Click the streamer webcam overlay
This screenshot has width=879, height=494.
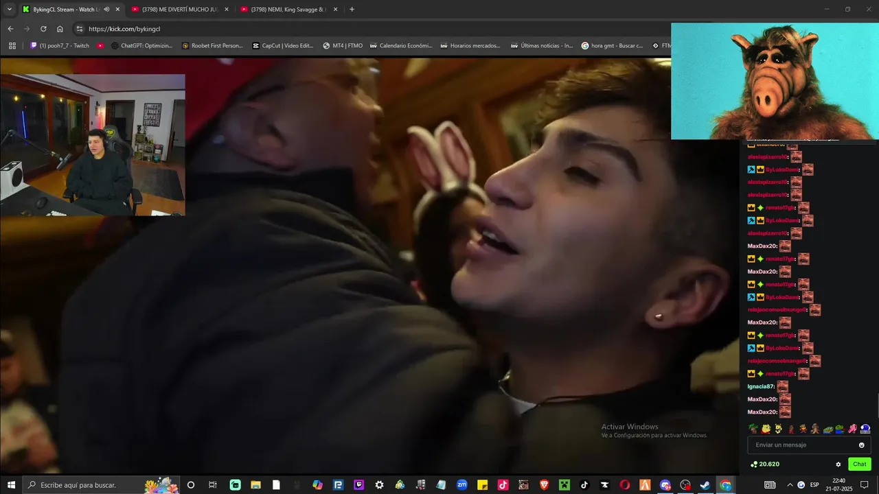93,145
